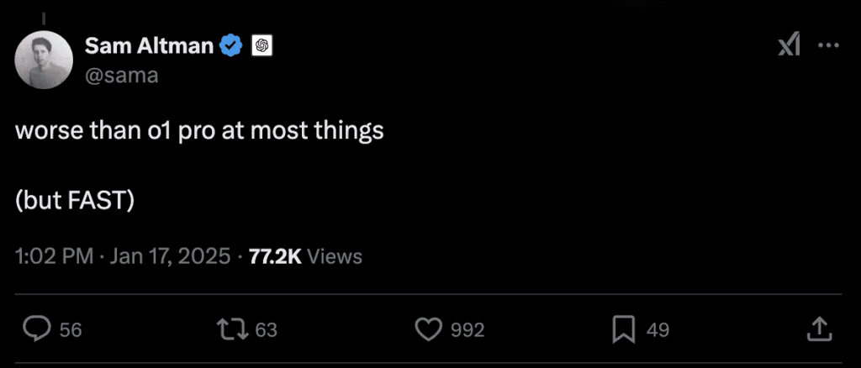Click the 1:02 PM timestamp
Screen dimensions: 861x368
54,256
